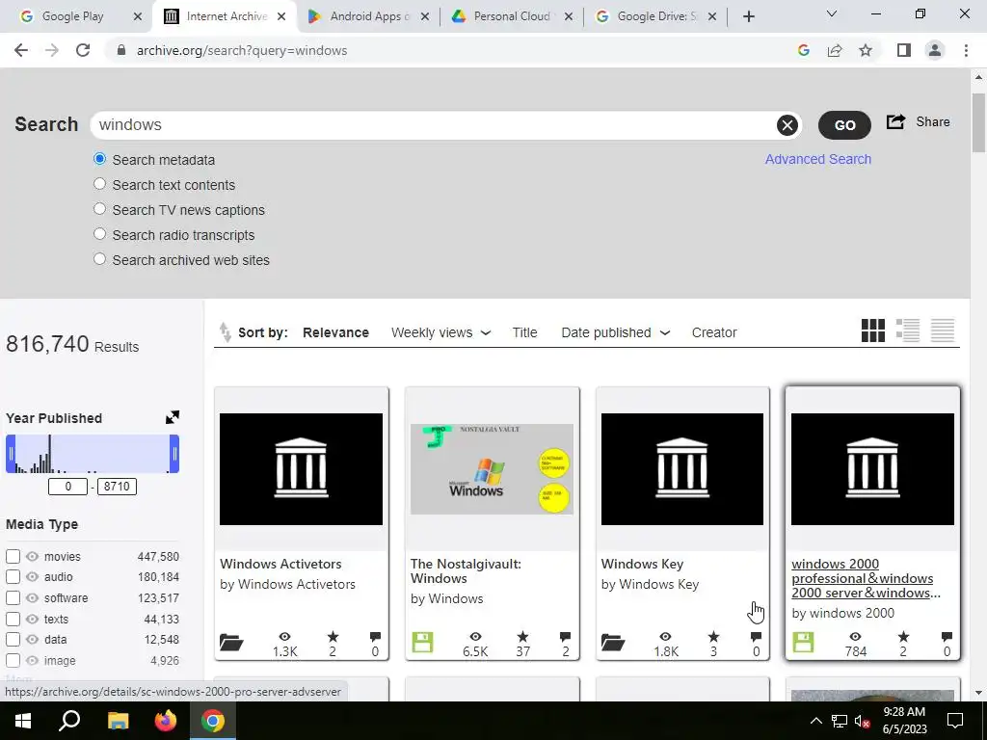This screenshot has height=740, width=987.
Task: Click the software floppy icon on Nostalgivault card
Action: [422, 643]
